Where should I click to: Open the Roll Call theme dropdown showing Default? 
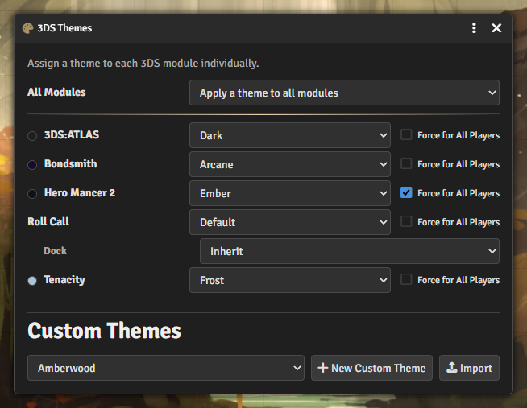290,222
